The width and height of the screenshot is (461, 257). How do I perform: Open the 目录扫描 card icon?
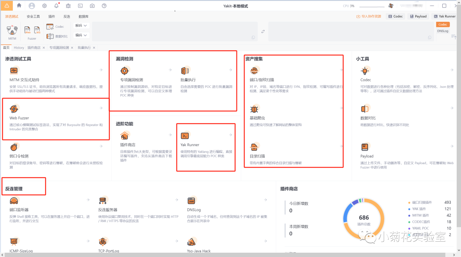[254, 147]
